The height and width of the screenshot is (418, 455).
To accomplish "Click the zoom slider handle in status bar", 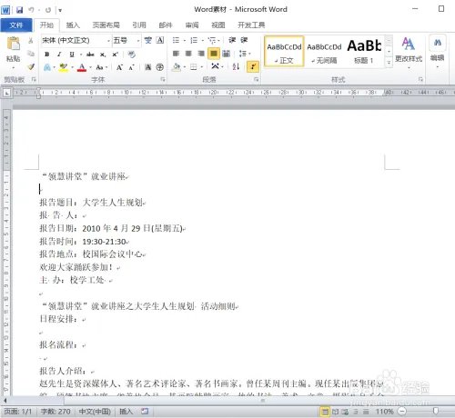I will pyautogui.click(x=436, y=412).
